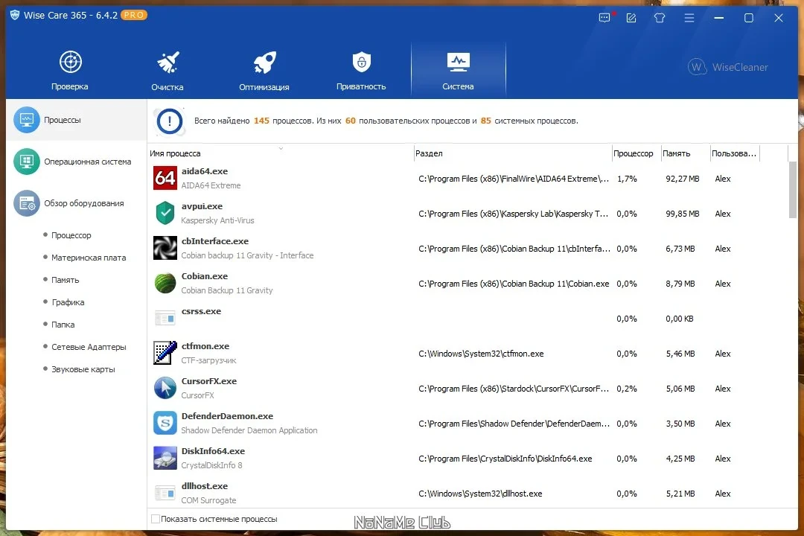The width and height of the screenshot is (804, 536).
Task: Open the Память hardware item
Action: pos(65,280)
